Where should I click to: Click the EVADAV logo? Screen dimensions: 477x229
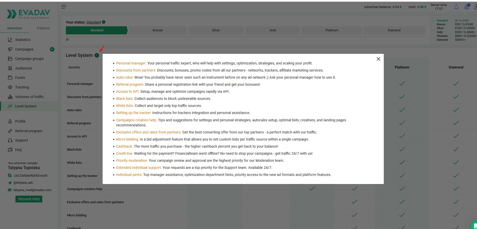[28, 14]
